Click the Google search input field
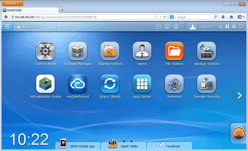Image resolution: width=248 pixels, height=151 pixels. click(x=194, y=17)
